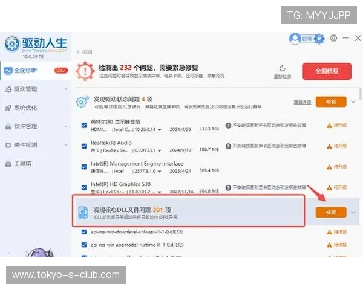This screenshot has width=363, height=290.
Task: Click the 重新检测 rescan icon
Action: pyautogui.click(x=282, y=68)
